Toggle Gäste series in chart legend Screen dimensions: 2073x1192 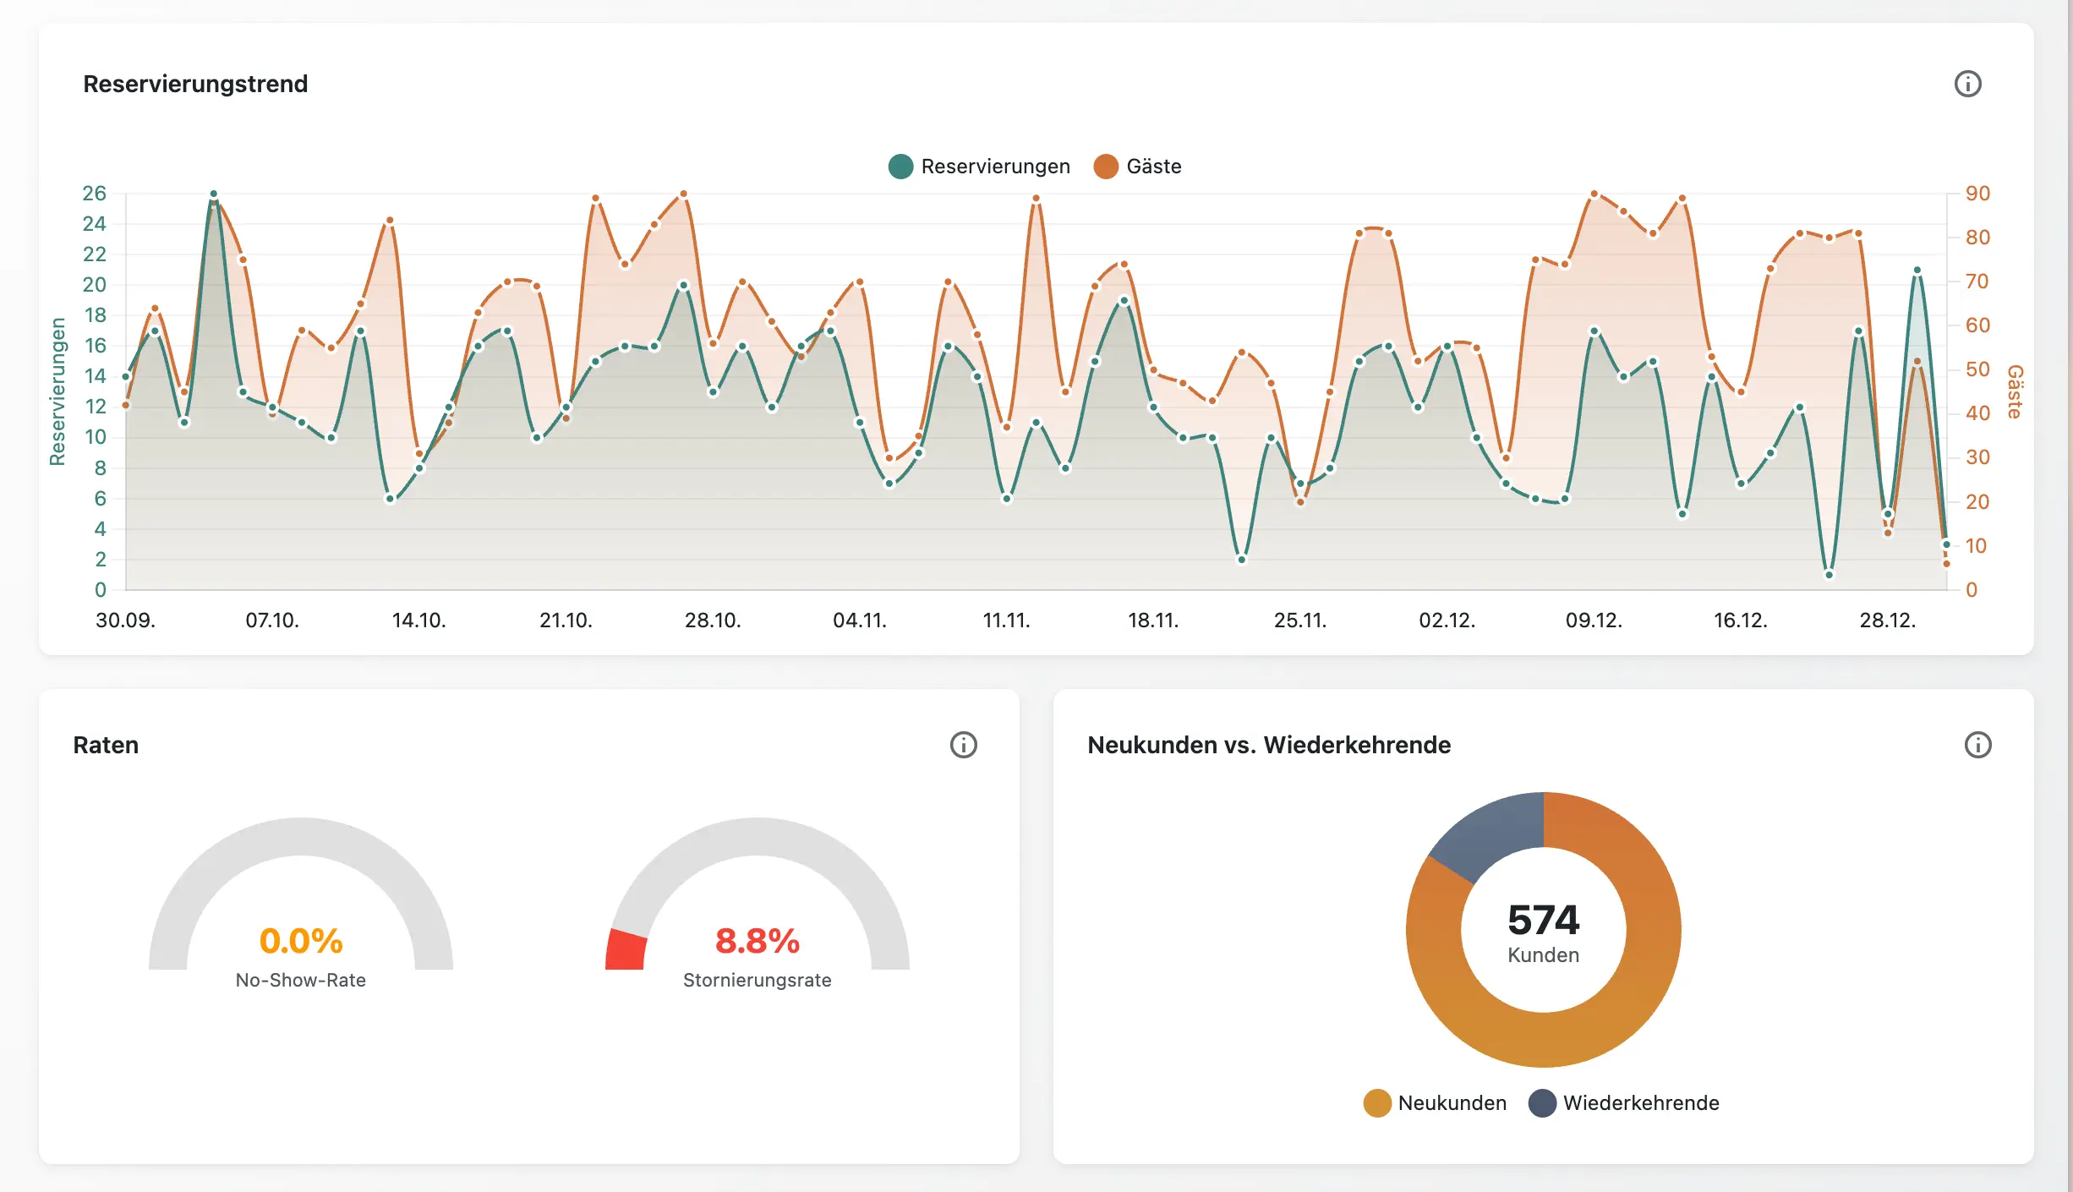point(1153,167)
